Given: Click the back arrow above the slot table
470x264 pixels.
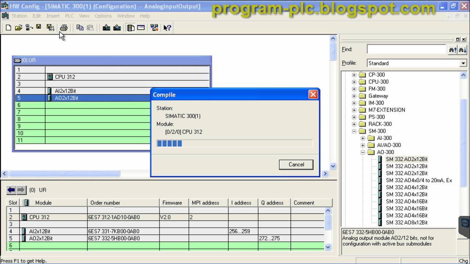Looking at the screenshot, I should [11, 190].
